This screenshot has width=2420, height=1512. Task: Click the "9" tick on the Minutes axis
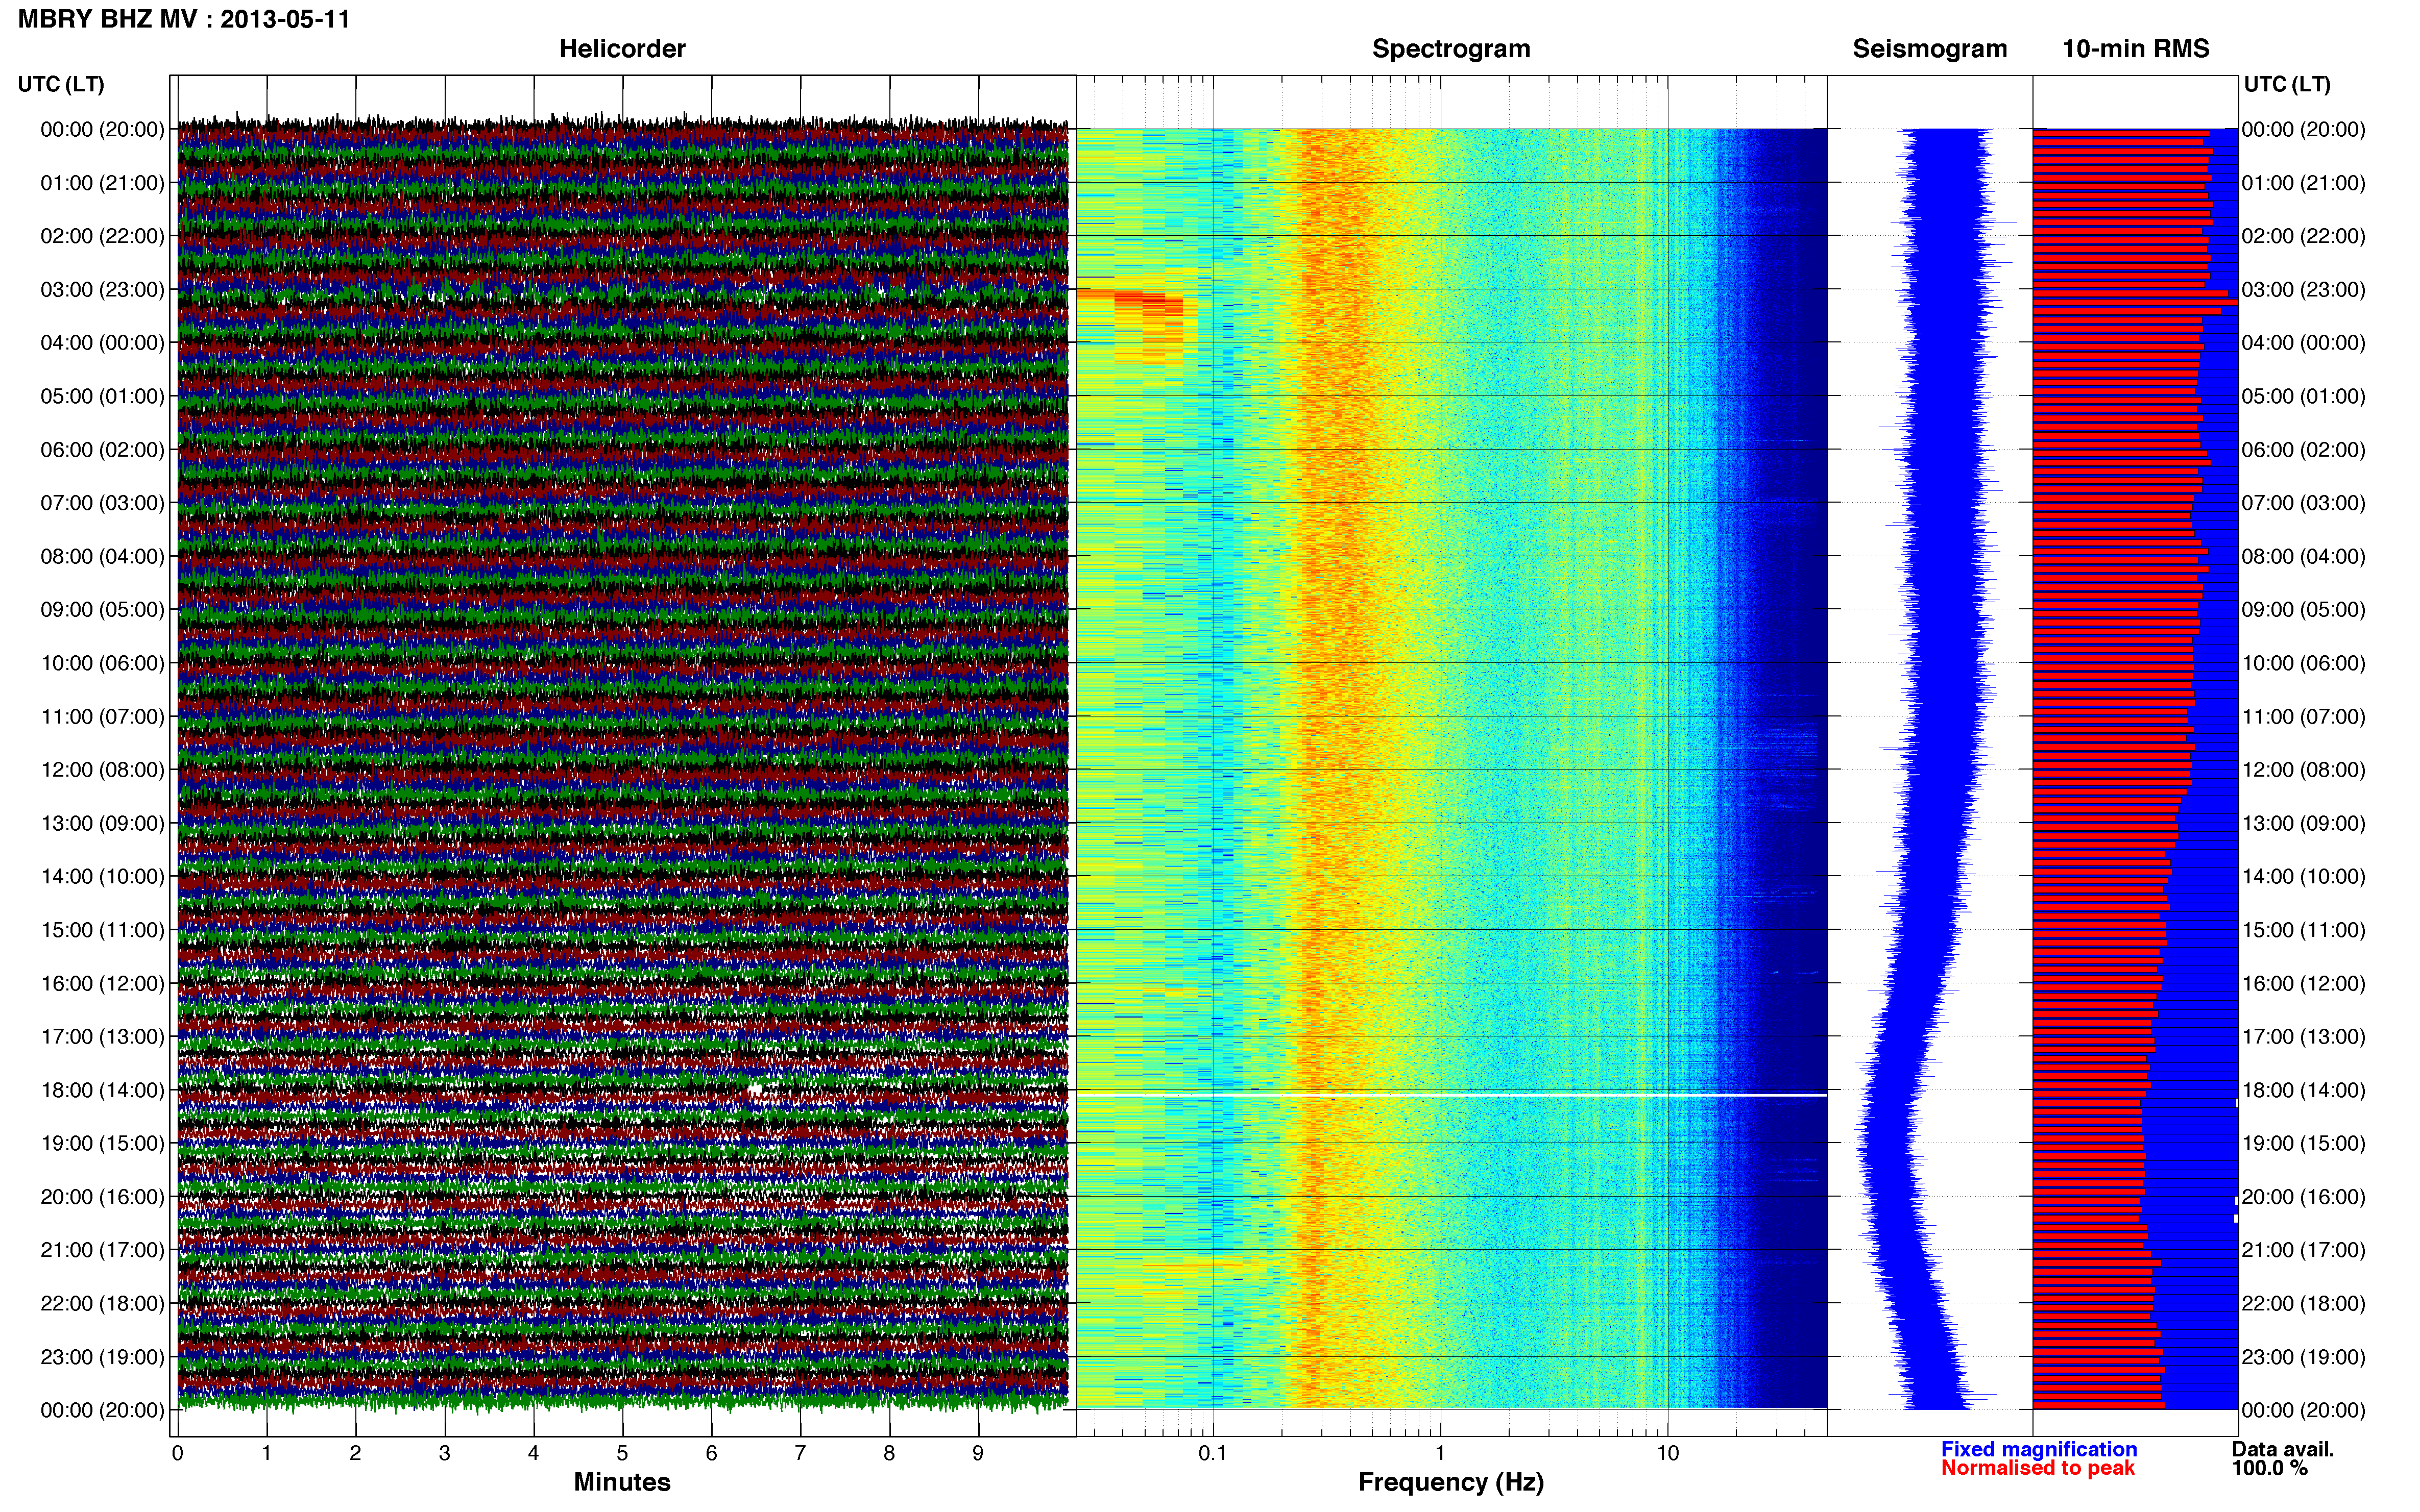click(x=978, y=1453)
